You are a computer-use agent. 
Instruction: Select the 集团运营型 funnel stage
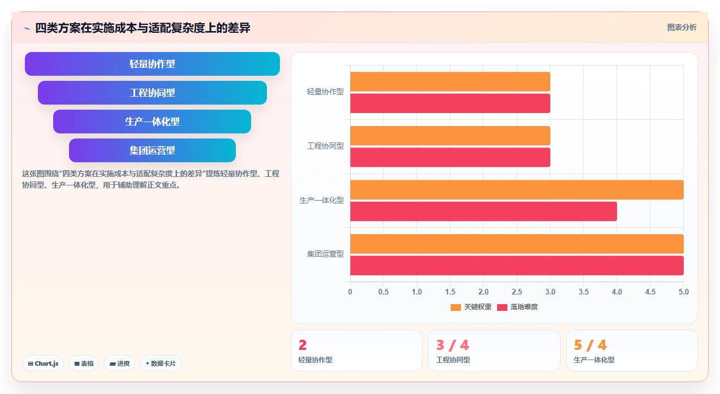pyautogui.click(x=152, y=150)
